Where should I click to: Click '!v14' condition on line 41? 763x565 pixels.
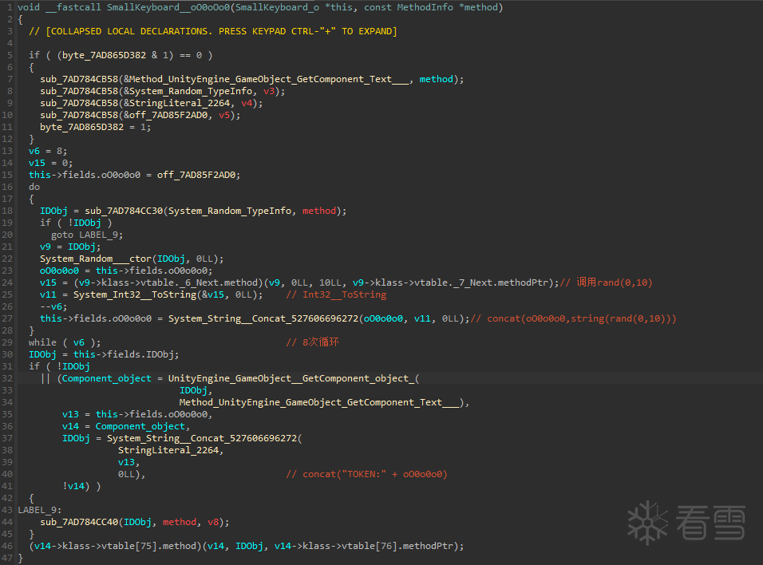click(73, 486)
